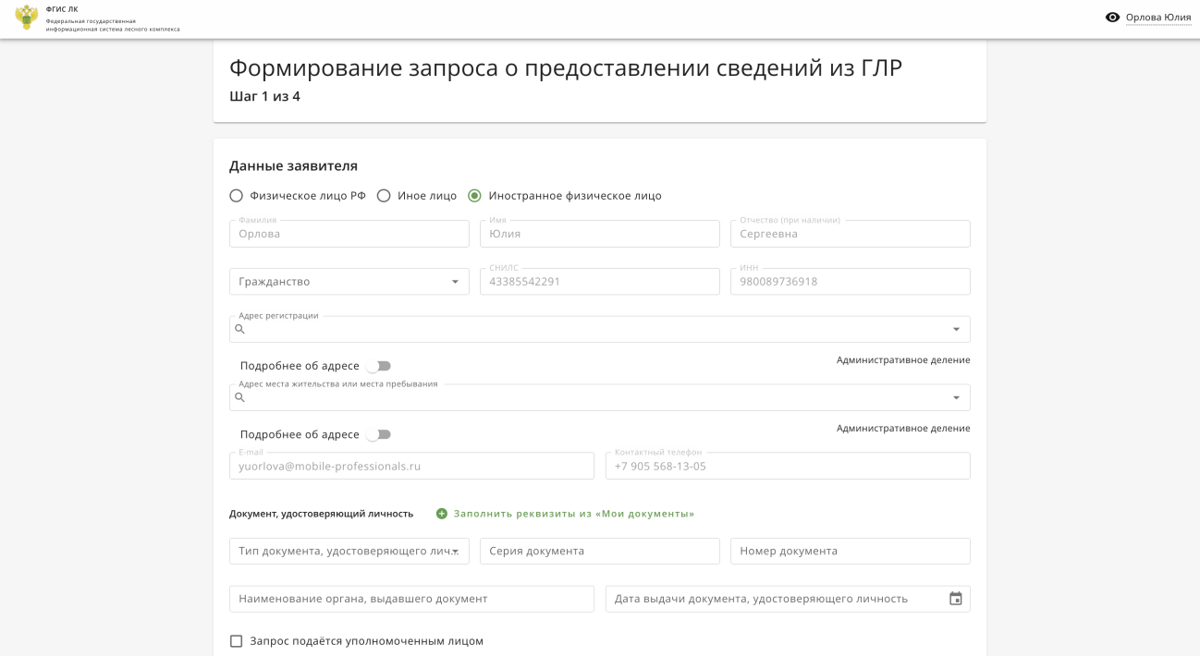Open the Гражданство dropdown
Viewport: 1200px width, 656px height.
point(349,282)
